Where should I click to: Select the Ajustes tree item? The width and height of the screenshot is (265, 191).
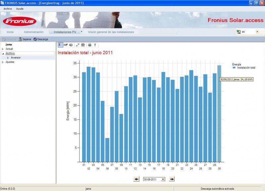click(x=10, y=62)
